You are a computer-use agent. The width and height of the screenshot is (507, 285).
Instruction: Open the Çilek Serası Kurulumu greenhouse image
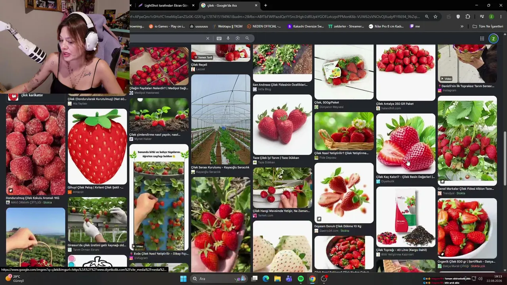point(221,119)
